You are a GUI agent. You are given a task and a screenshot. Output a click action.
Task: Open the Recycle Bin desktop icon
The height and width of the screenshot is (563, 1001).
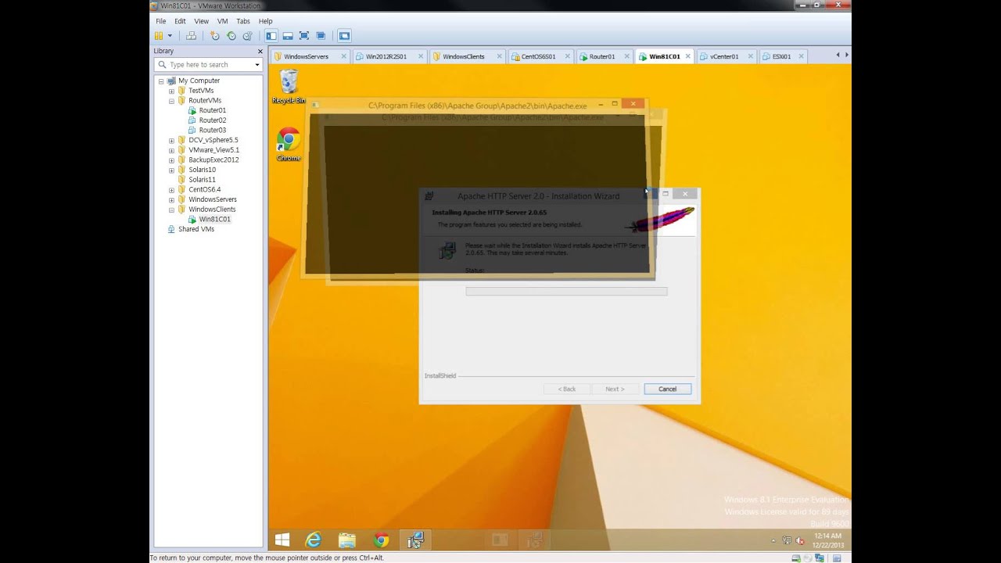point(289,87)
